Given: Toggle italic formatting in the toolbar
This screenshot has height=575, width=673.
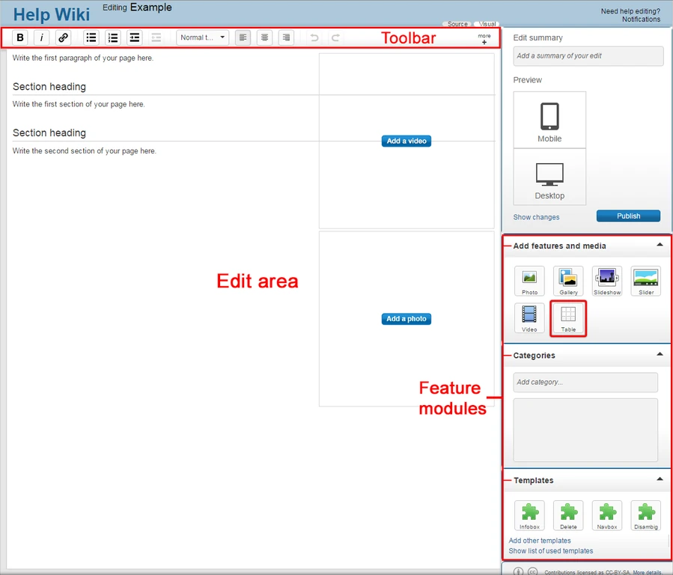Looking at the screenshot, I should coord(42,37).
